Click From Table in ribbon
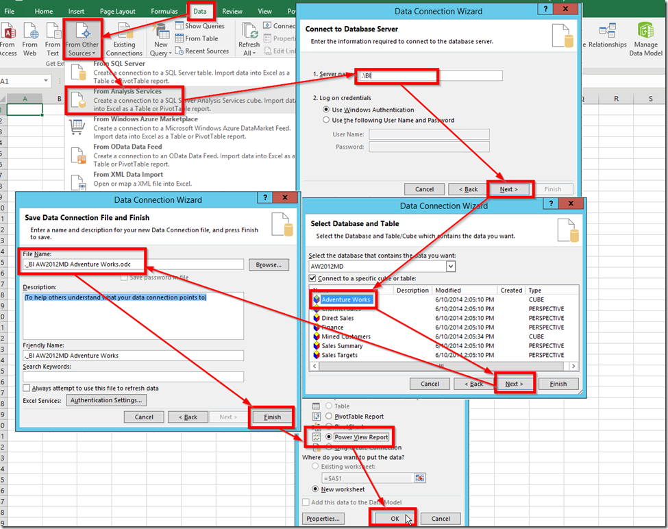The width and height of the screenshot is (668, 529). point(197,38)
